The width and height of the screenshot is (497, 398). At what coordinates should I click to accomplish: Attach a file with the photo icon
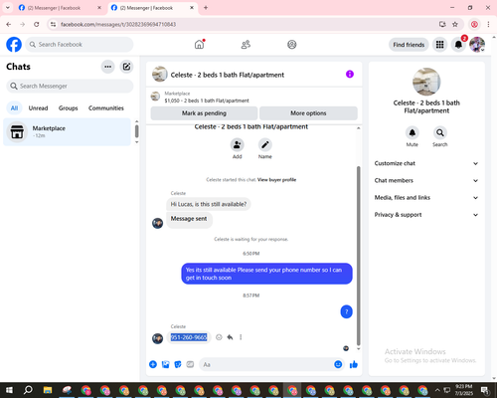pos(165,364)
